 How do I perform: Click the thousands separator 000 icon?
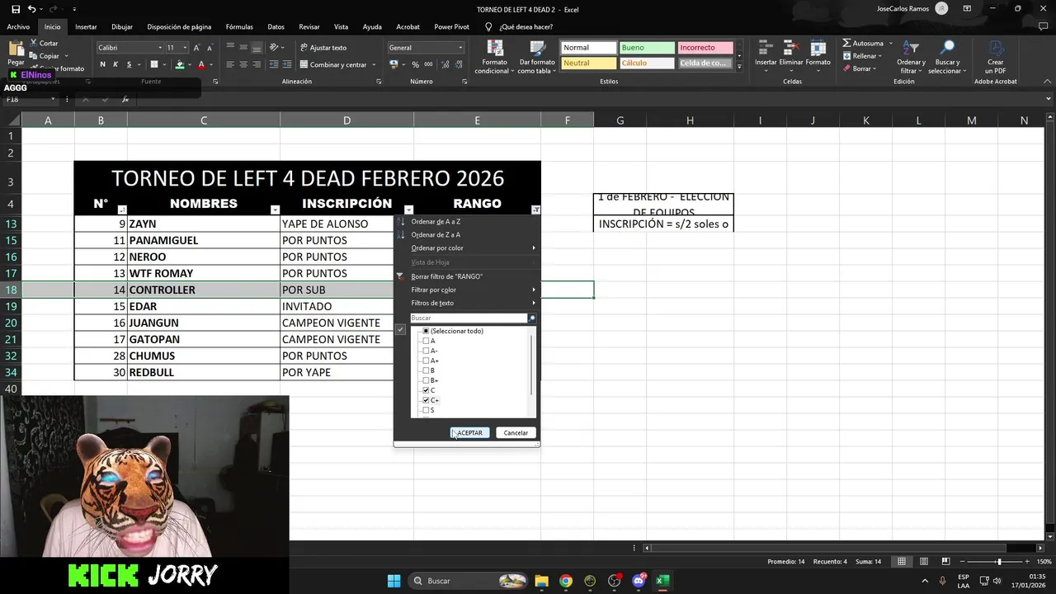[x=427, y=64]
